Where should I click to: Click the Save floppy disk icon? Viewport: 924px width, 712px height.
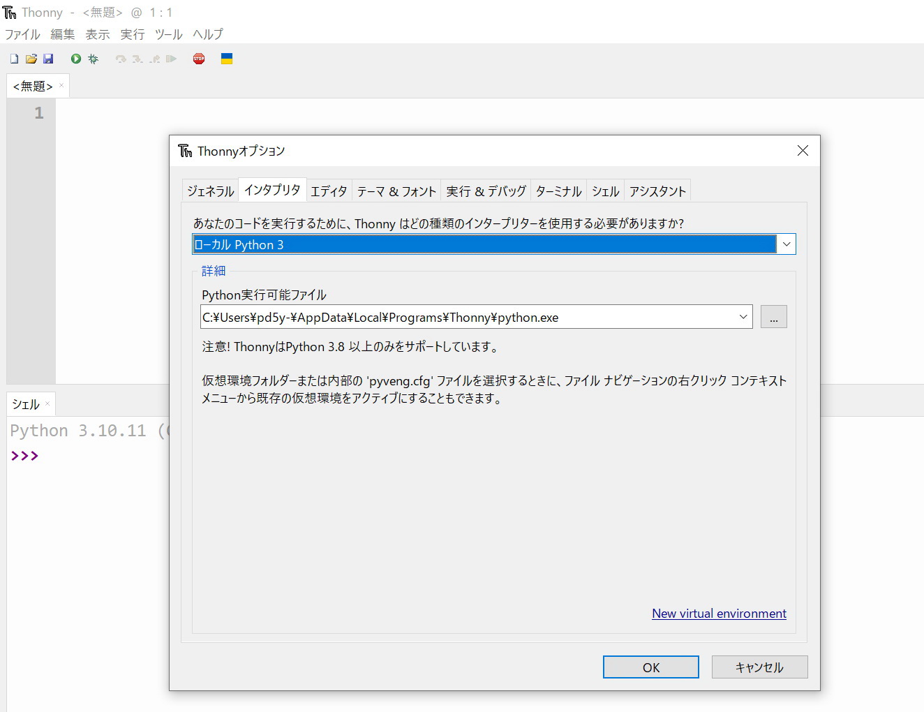coord(48,59)
